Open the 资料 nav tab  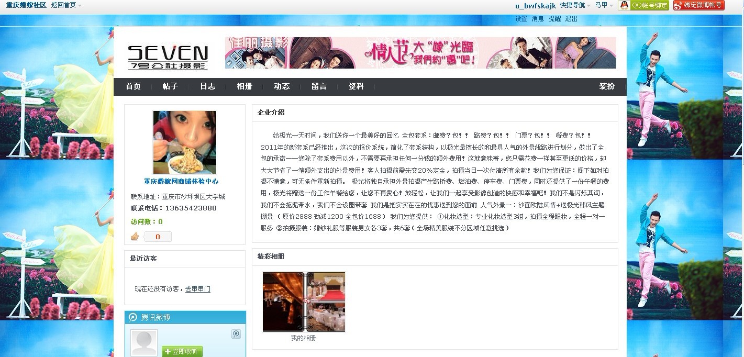356,86
